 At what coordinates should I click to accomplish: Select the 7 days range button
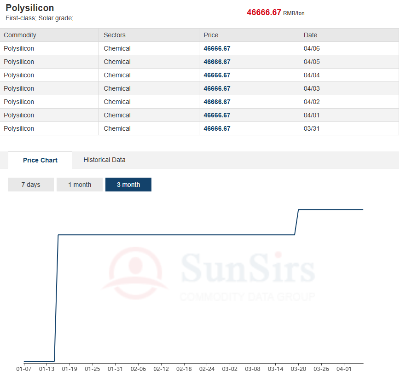coord(31,185)
